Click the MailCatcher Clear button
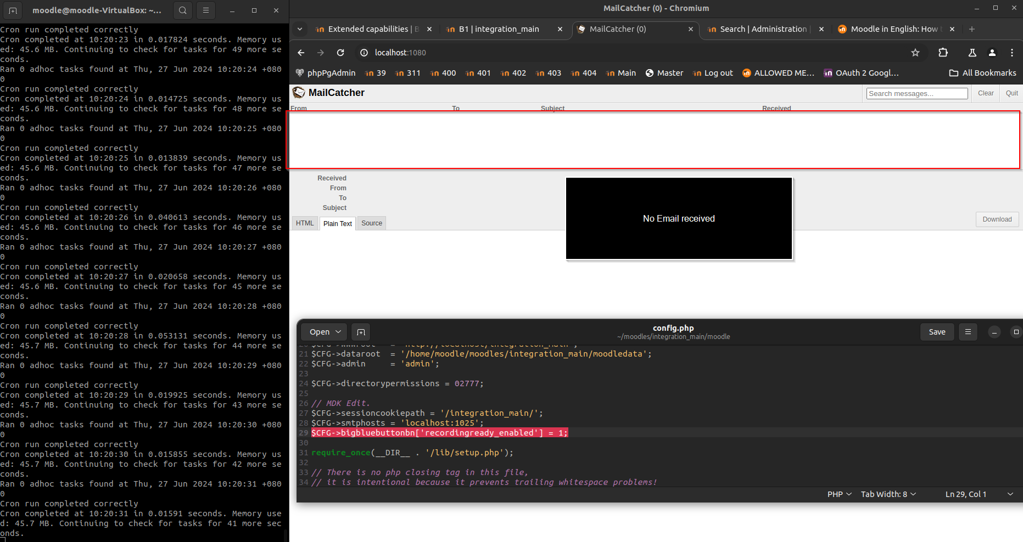Image resolution: width=1023 pixels, height=542 pixels. pyautogui.click(x=986, y=93)
